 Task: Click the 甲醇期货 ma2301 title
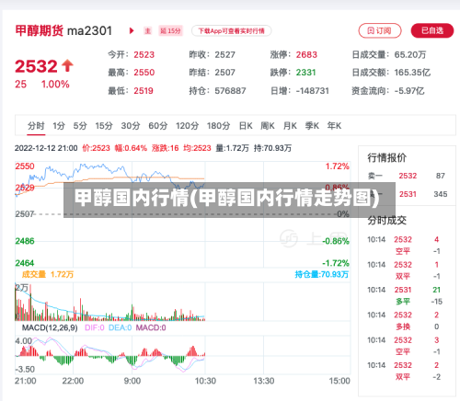click(63, 30)
